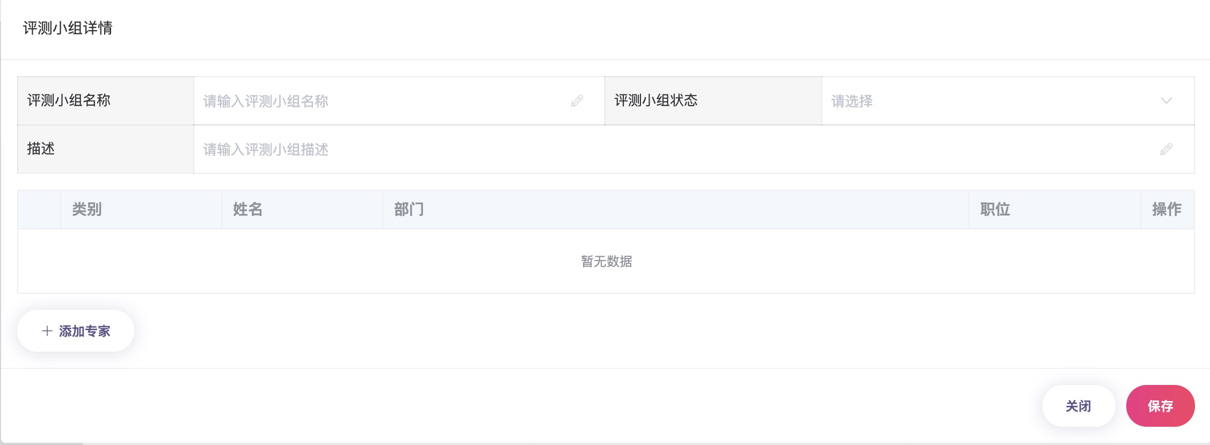1210x445 pixels.
Task: Click the 姓名 column header
Action: click(247, 209)
